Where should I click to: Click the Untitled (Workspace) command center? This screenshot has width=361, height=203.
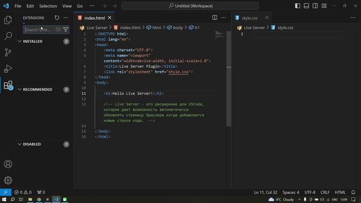pyautogui.click(x=190, y=6)
